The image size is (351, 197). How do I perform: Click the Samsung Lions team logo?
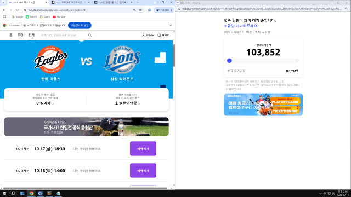click(x=122, y=60)
